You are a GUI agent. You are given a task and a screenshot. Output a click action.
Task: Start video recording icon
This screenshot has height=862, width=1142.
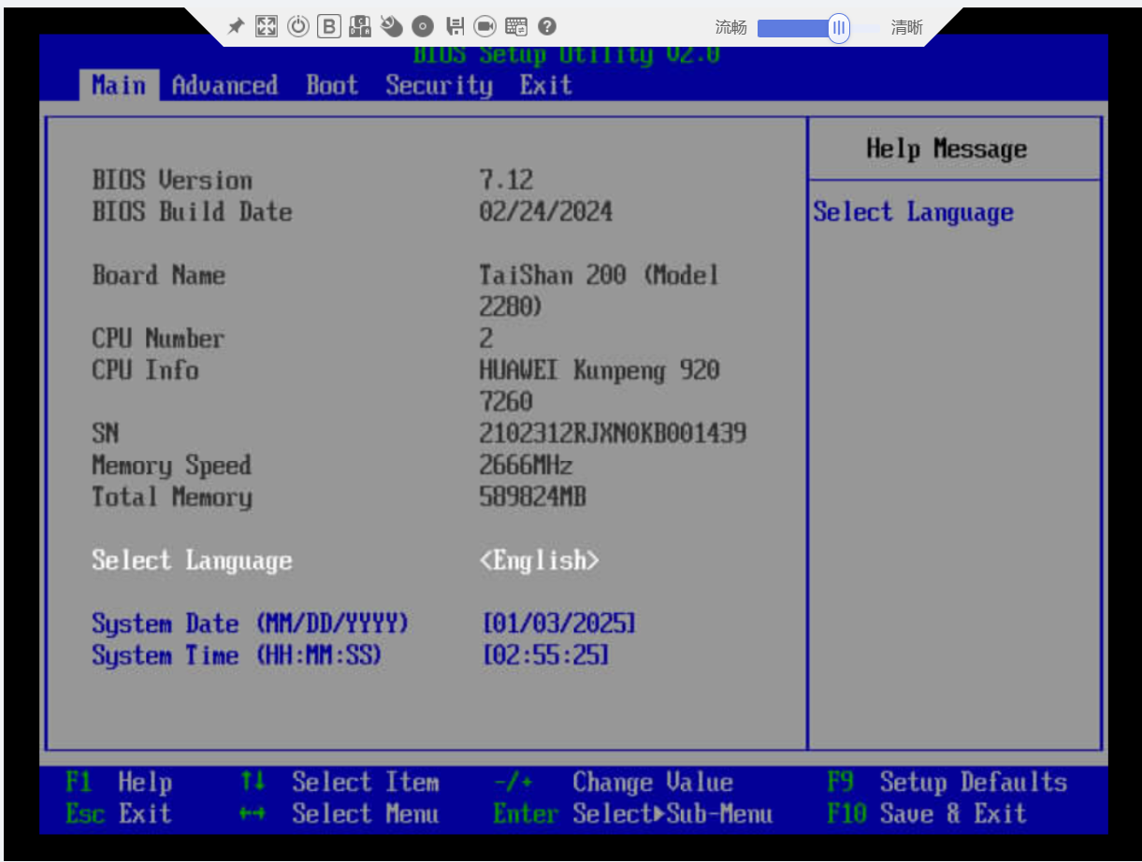(484, 26)
